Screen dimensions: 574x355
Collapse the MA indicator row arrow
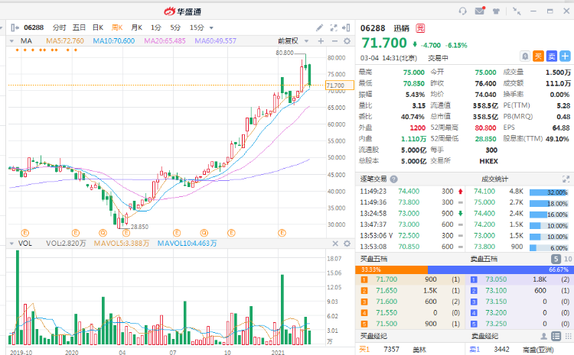11,40
